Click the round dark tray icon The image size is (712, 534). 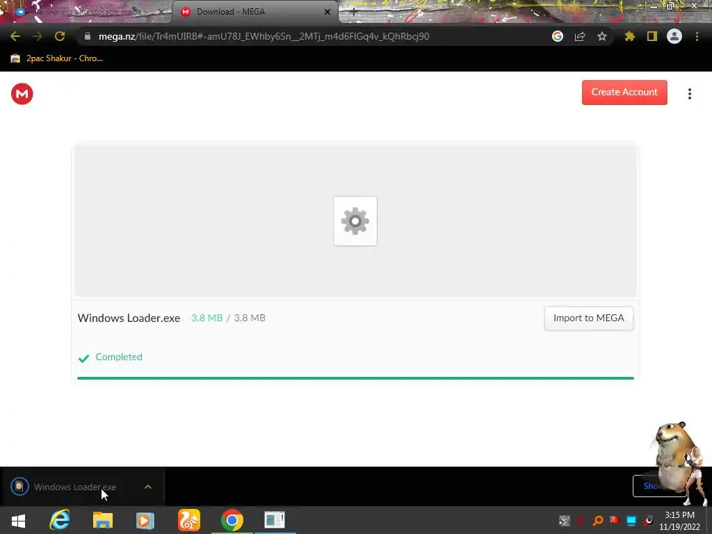coord(649,520)
